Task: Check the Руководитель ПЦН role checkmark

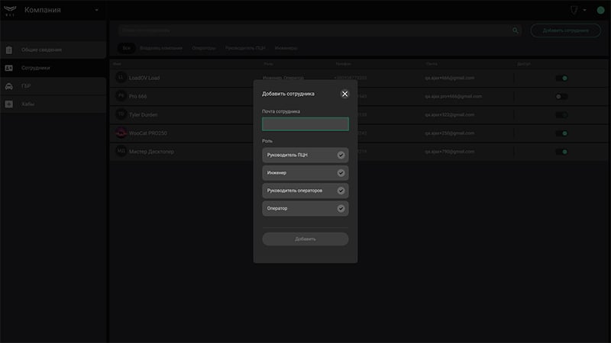Action: point(341,155)
